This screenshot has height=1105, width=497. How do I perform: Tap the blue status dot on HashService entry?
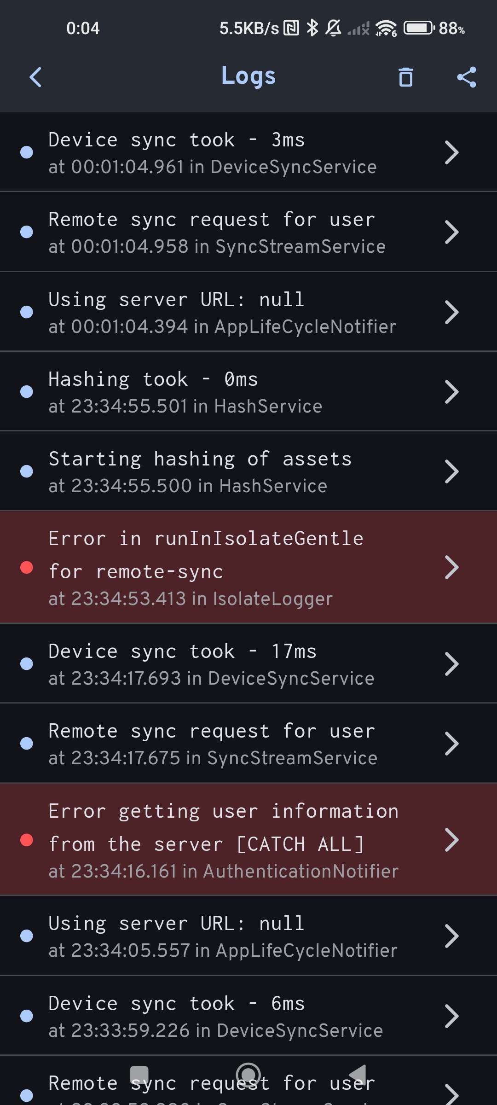pyautogui.click(x=28, y=390)
